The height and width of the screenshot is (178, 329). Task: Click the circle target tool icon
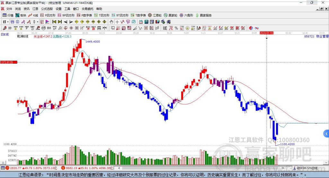[x=66, y=28]
